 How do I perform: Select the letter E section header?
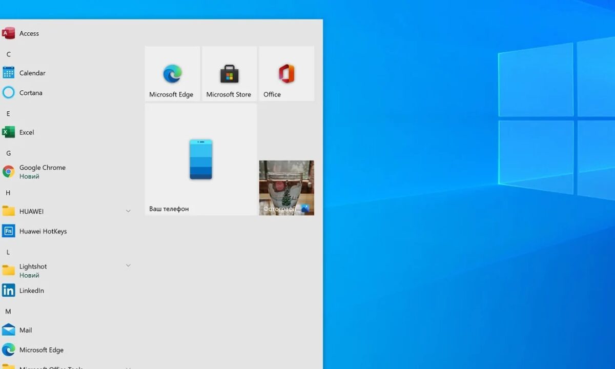[8, 114]
